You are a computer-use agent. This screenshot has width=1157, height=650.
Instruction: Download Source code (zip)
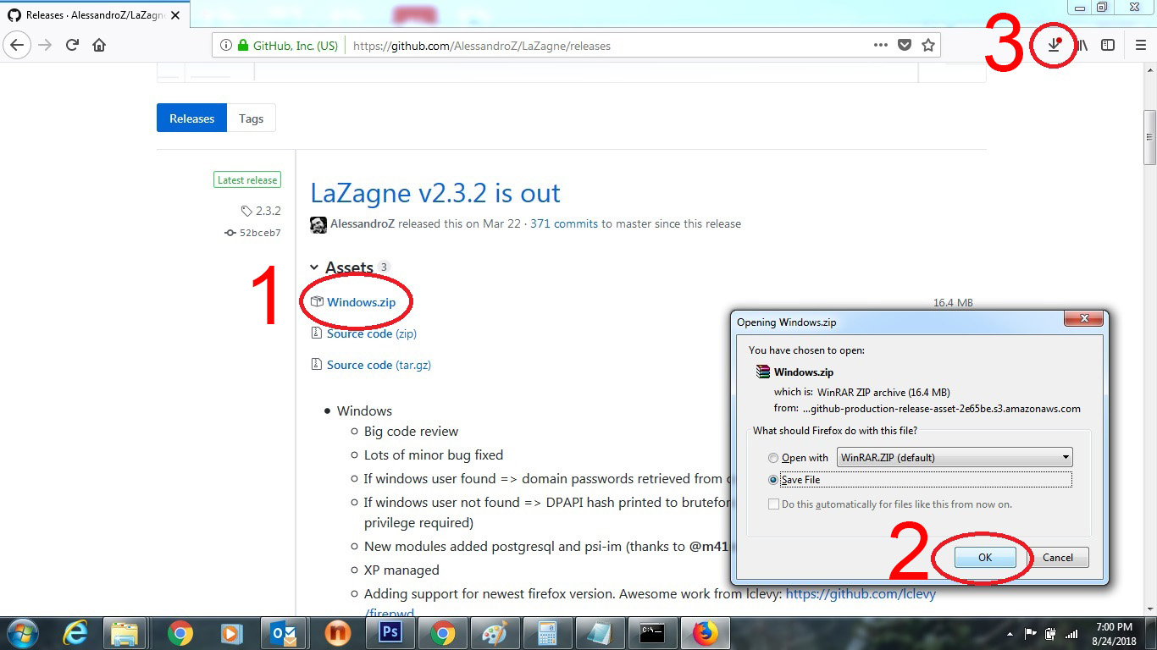(372, 333)
